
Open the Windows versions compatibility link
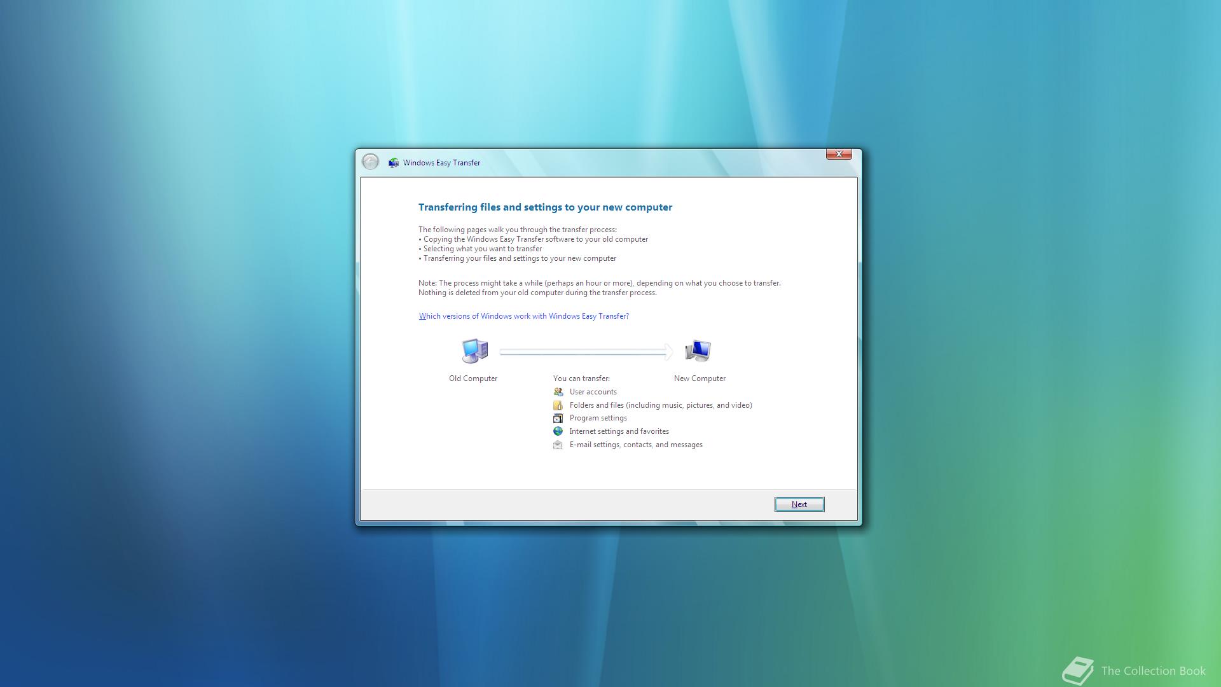click(523, 316)
